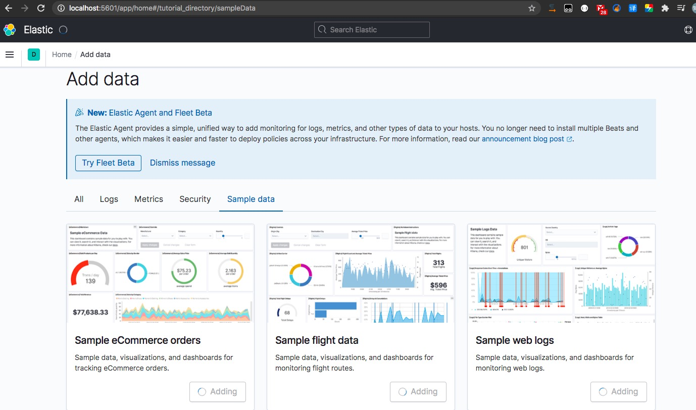Screen dimensions: 696x410
Task: Switch to the Metrics tab
Action: (148, 199)
